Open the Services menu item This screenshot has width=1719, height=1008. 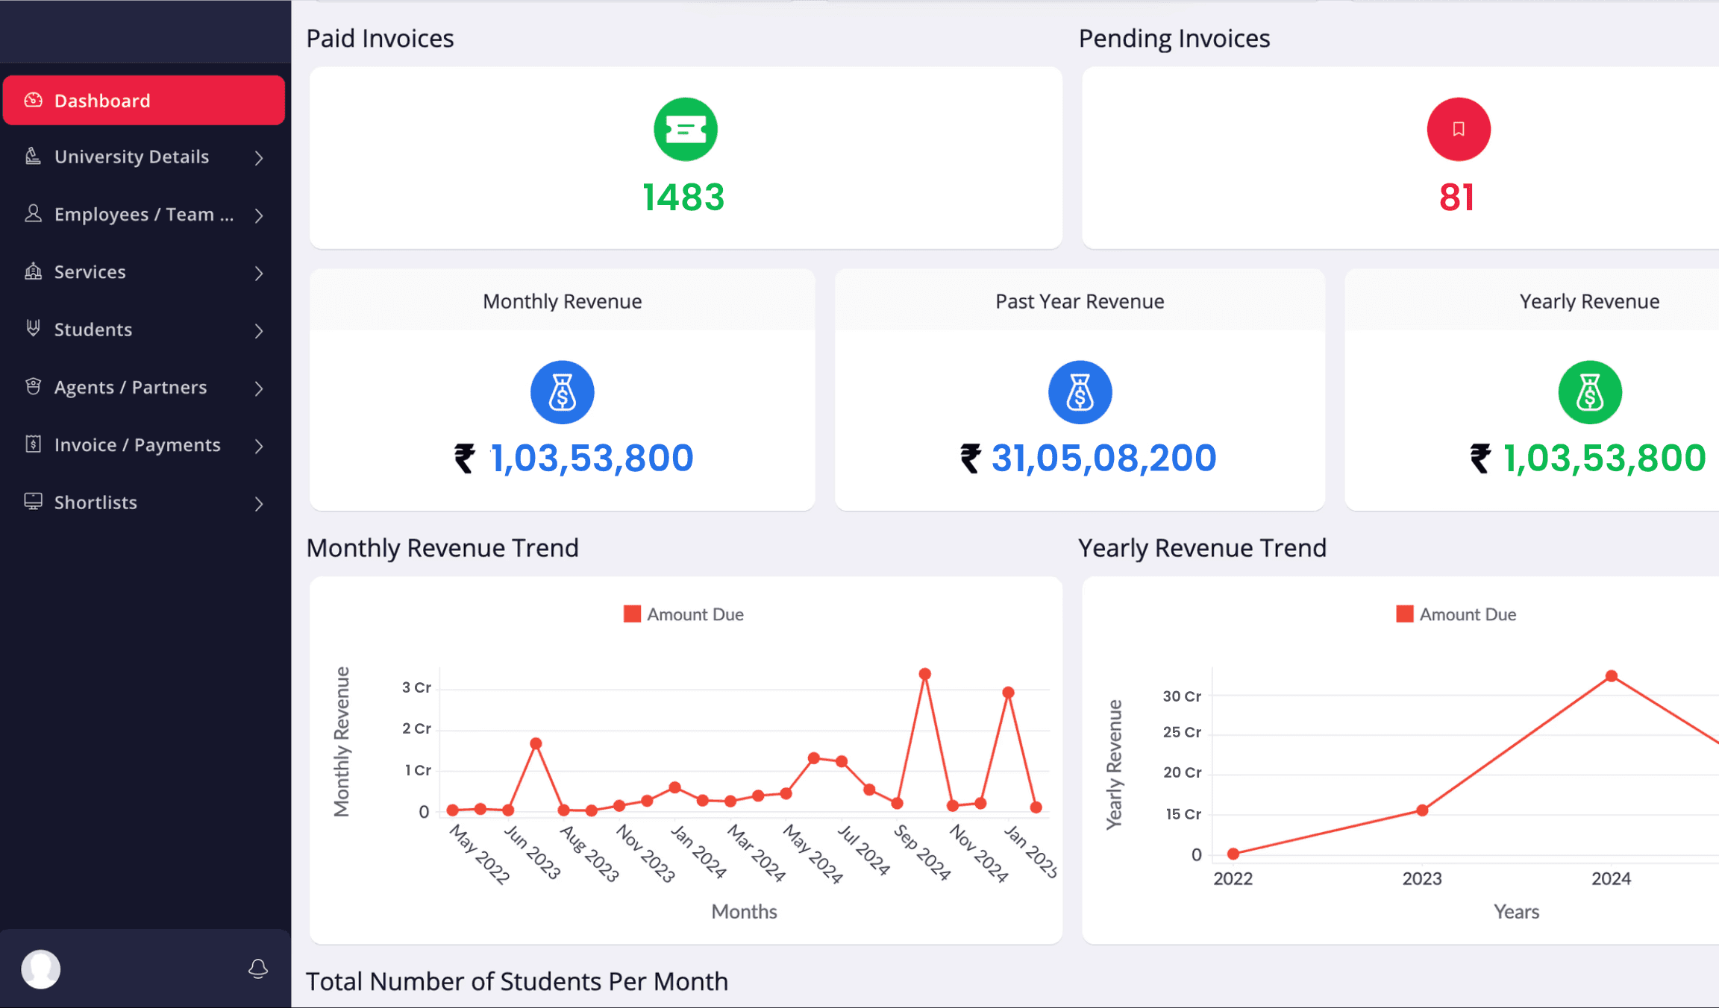click(x=90, y=272)
